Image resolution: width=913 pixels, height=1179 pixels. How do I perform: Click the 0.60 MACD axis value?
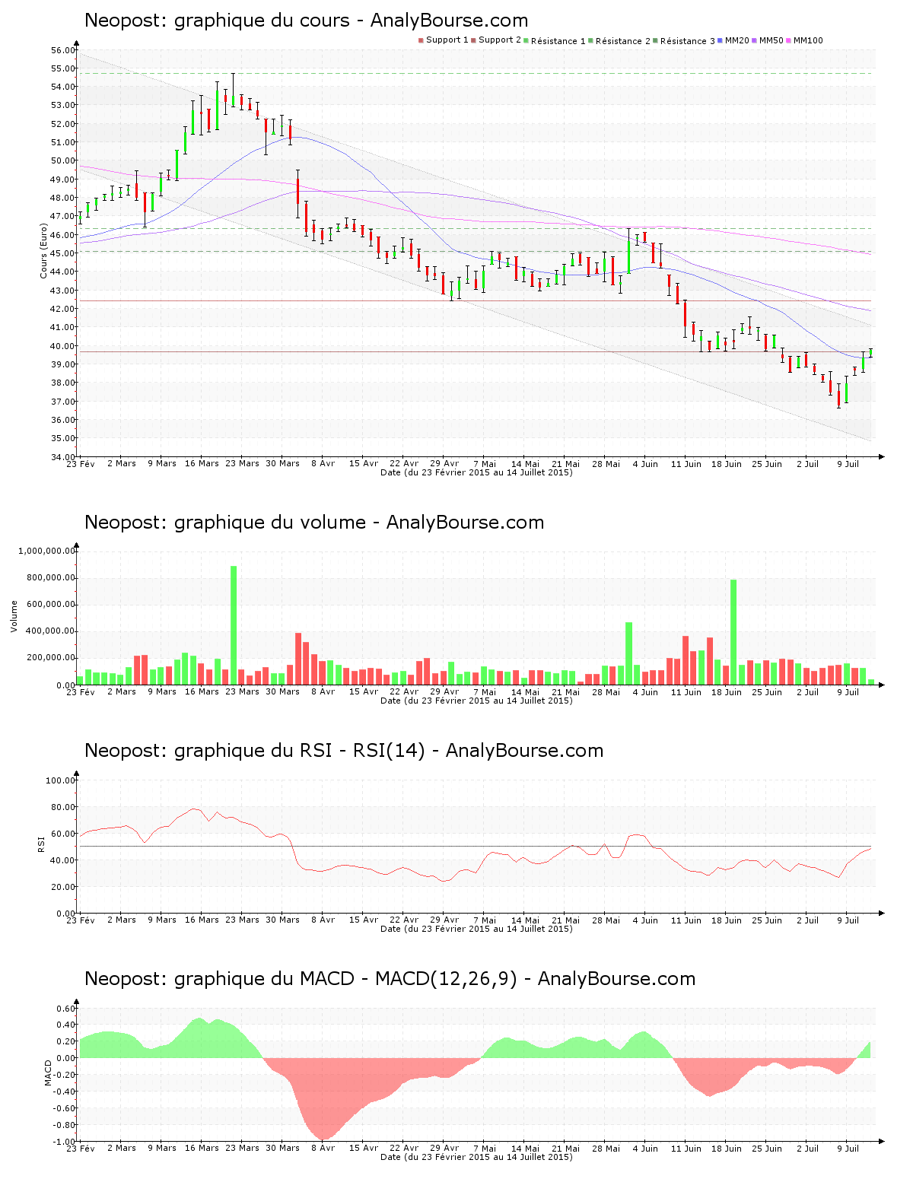pyautogui.click(x=66, y=1009)
